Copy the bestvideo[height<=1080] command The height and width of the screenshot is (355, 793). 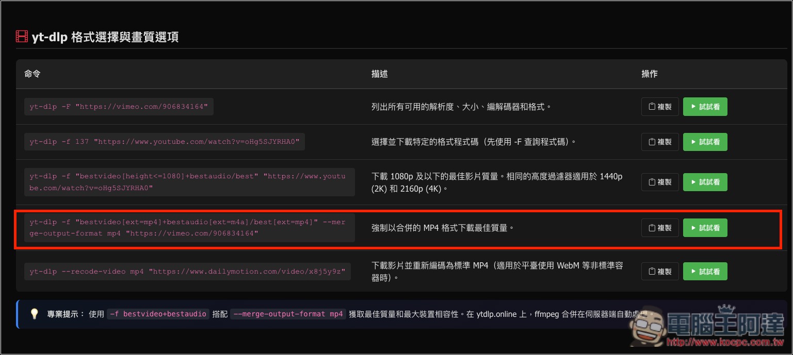click(x=660, y=182)
